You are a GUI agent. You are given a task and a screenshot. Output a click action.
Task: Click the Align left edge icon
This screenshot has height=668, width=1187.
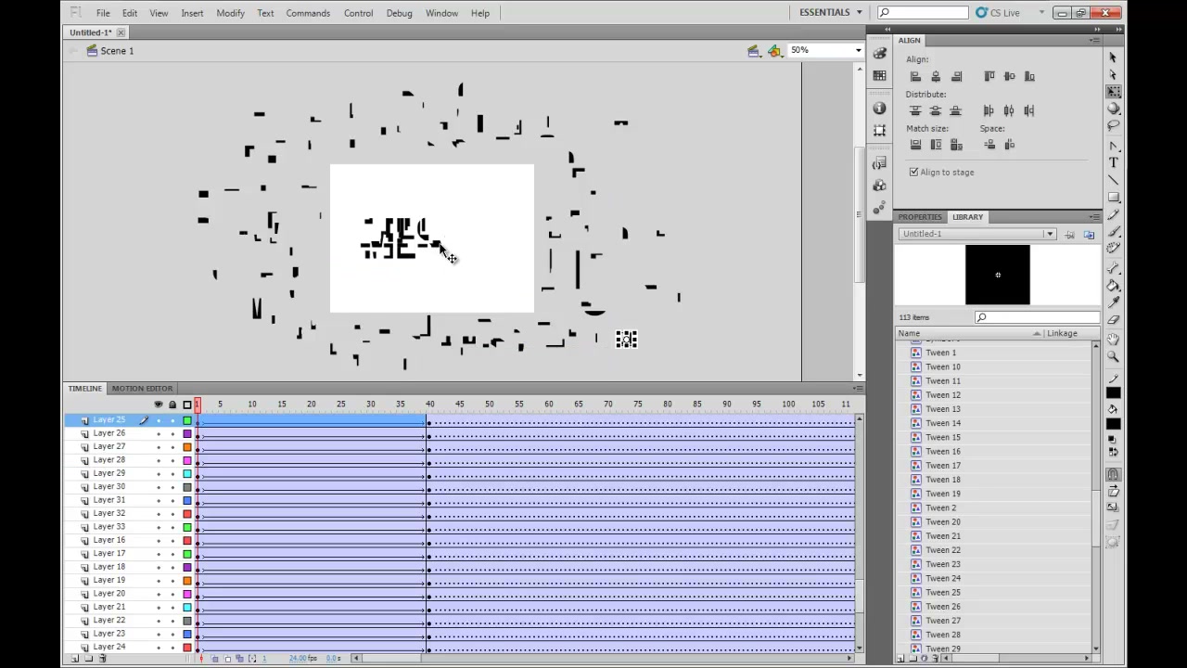tap(915, 76)
